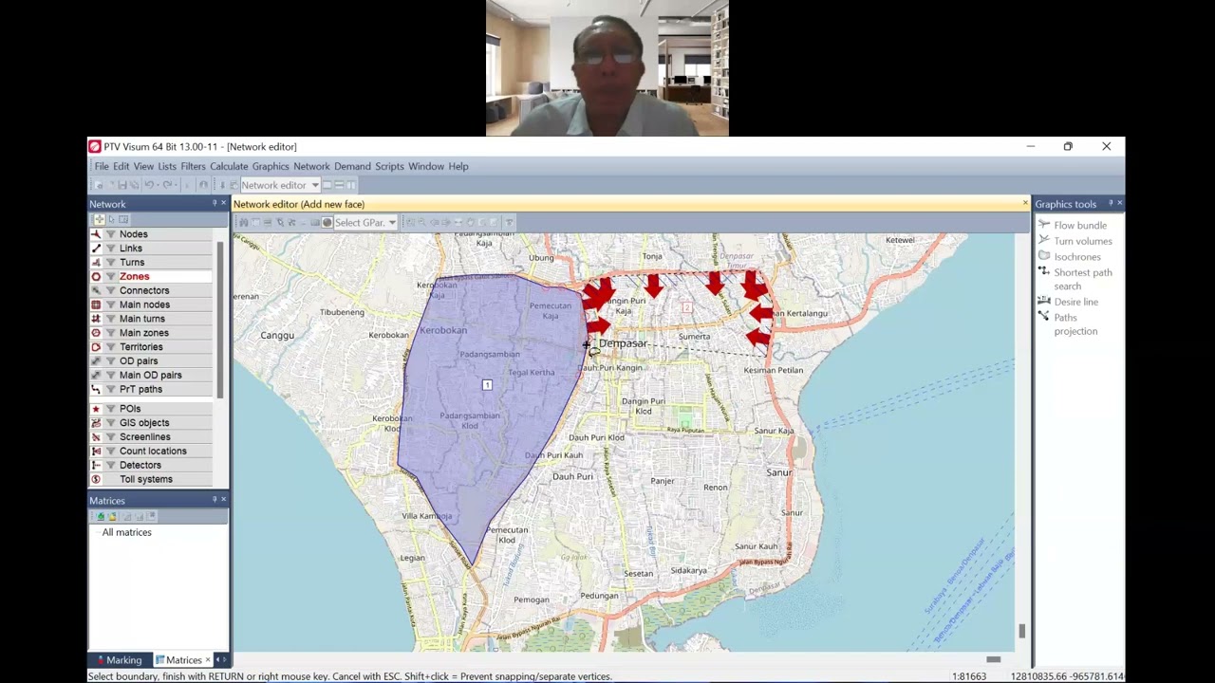This screenshot has width=1215, height=683.
Task: Click the Connectors object icon
Action: (96, 290)
